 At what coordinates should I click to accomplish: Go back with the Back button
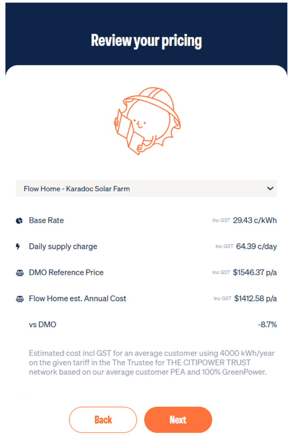coord(103,420)
